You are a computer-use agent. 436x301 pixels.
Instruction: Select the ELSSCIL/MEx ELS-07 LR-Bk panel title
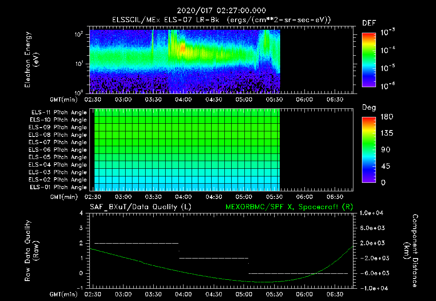[x=221, y=20]
